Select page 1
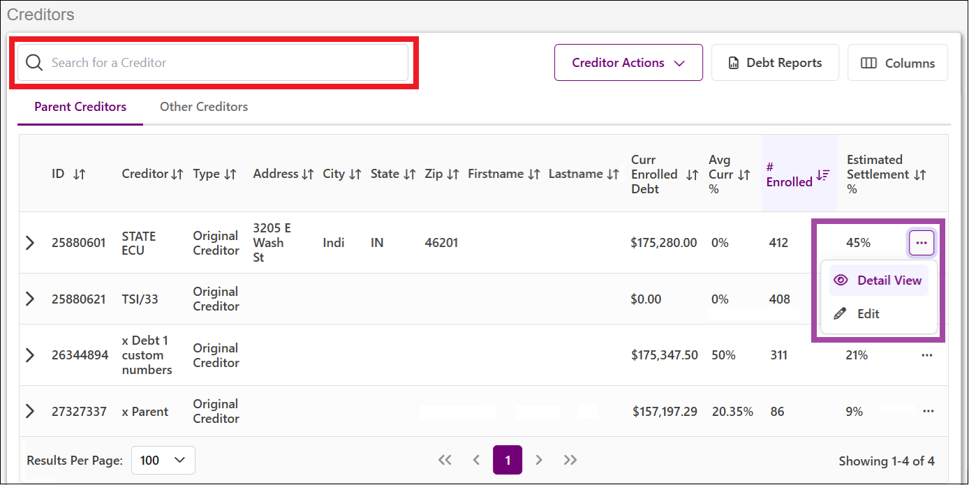 [508, 460]
